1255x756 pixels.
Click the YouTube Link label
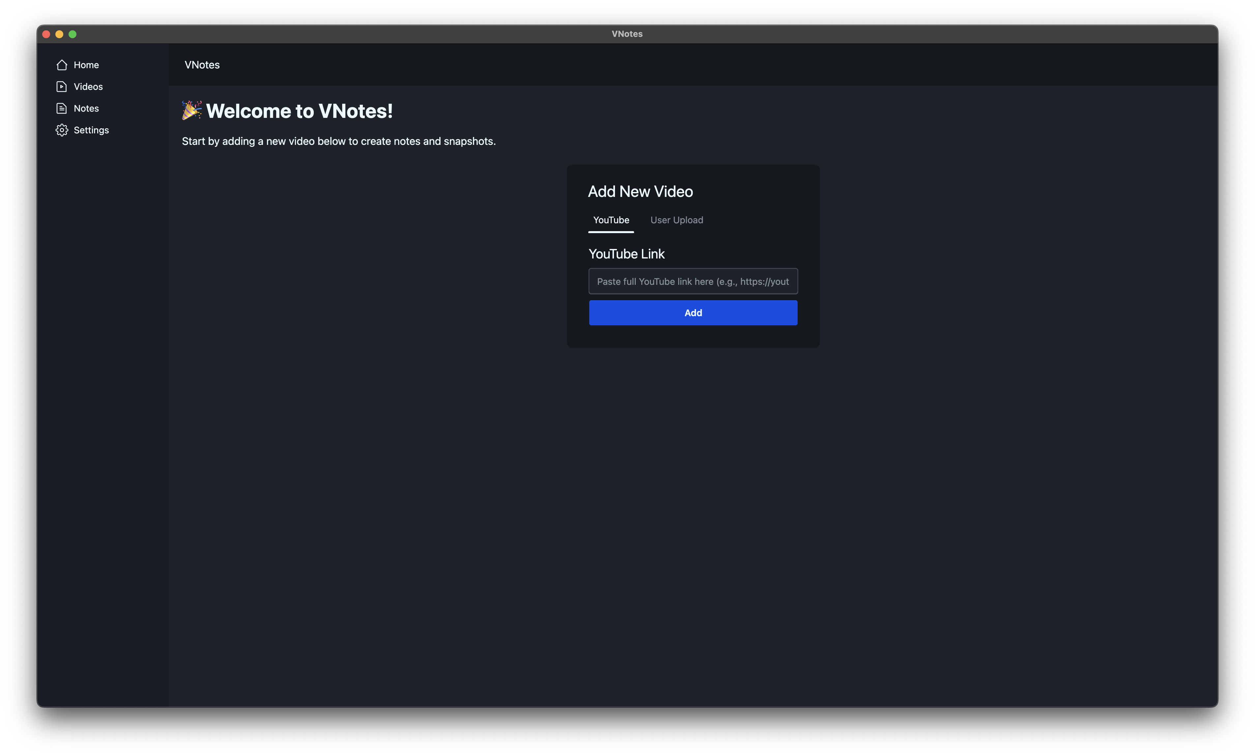[x=627, y=254]
